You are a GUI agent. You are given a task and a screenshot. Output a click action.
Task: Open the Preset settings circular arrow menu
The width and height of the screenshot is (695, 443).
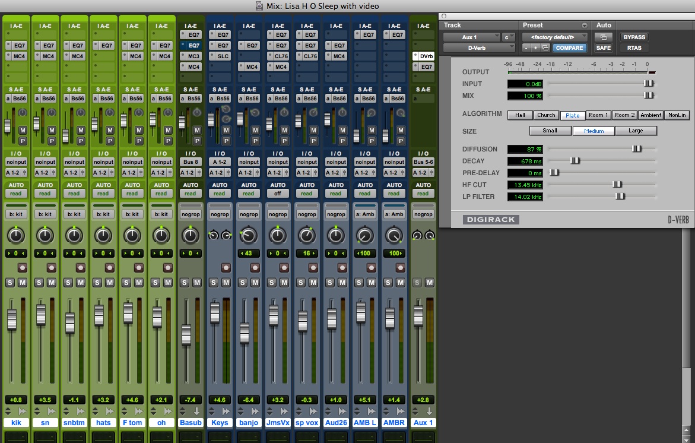coord(584,26)
